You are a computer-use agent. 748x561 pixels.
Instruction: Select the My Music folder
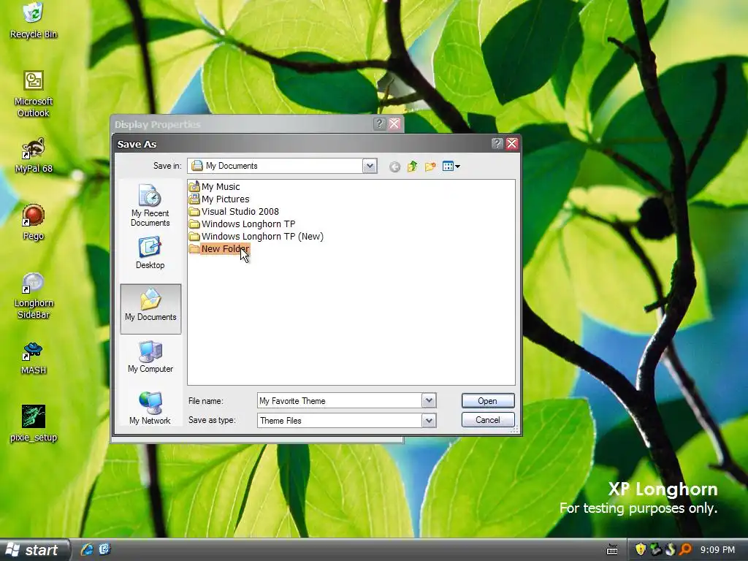[x=214, y=186]
